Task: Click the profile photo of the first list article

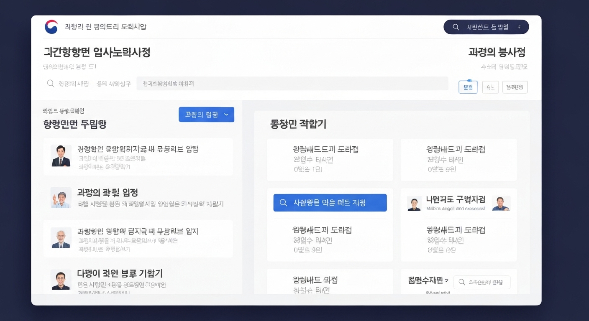Action: point(61,156)
